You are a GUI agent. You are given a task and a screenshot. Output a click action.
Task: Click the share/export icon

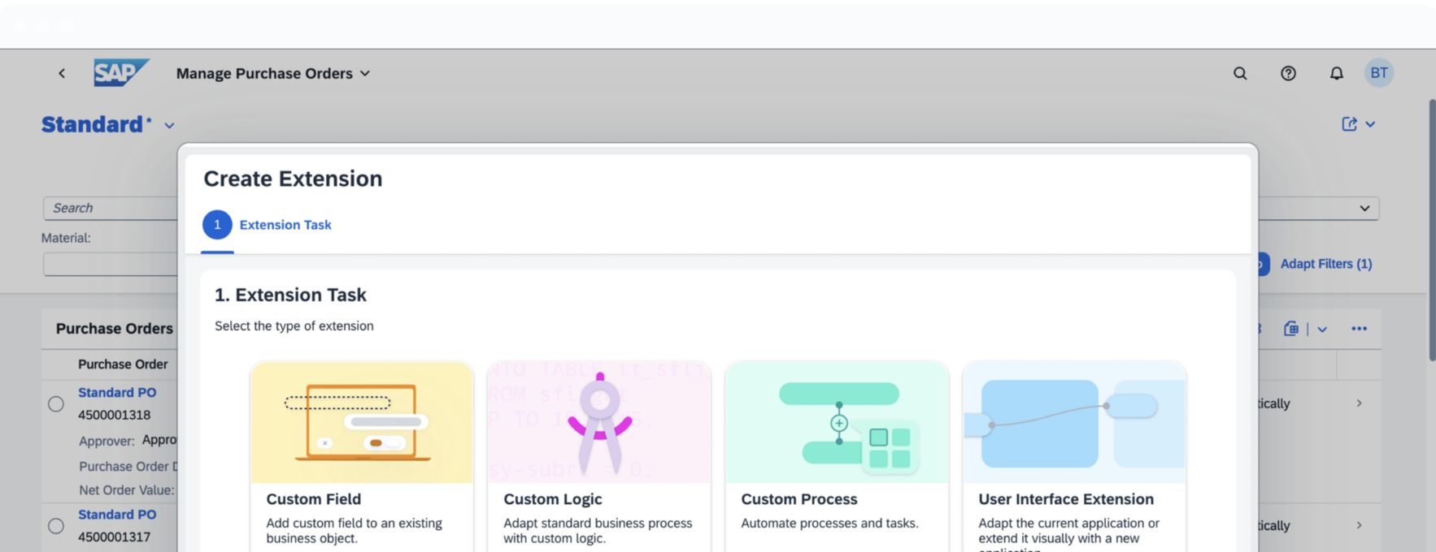(x=1349, y=124)
